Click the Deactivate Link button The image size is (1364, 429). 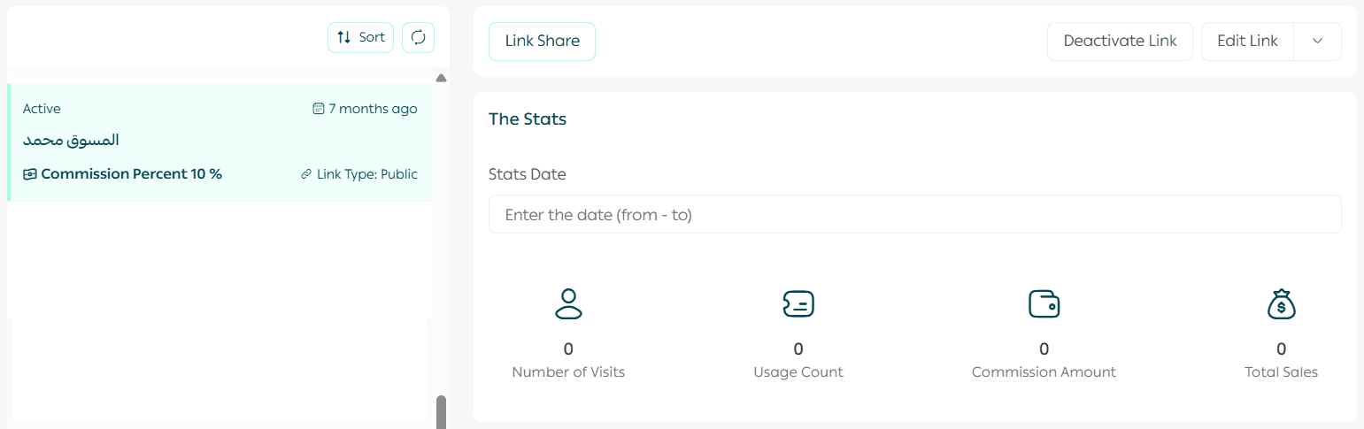(x=1120, y=42)
